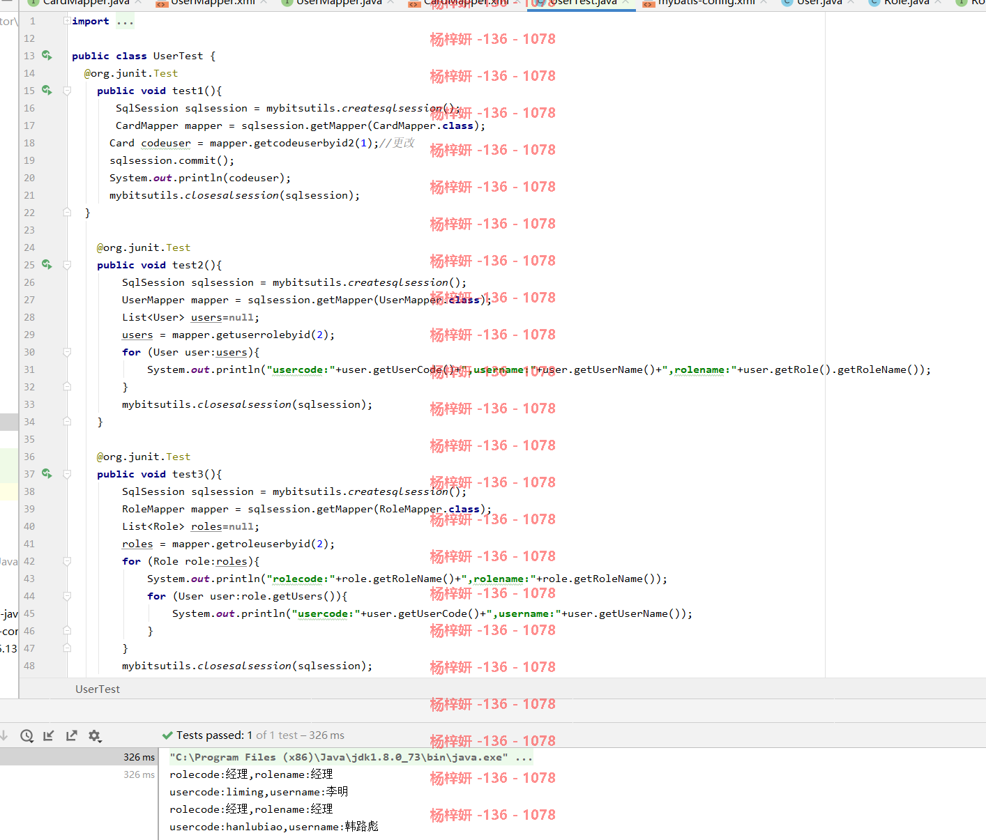Click UserTest breadcrumb below editor

[x=98, y=689]
